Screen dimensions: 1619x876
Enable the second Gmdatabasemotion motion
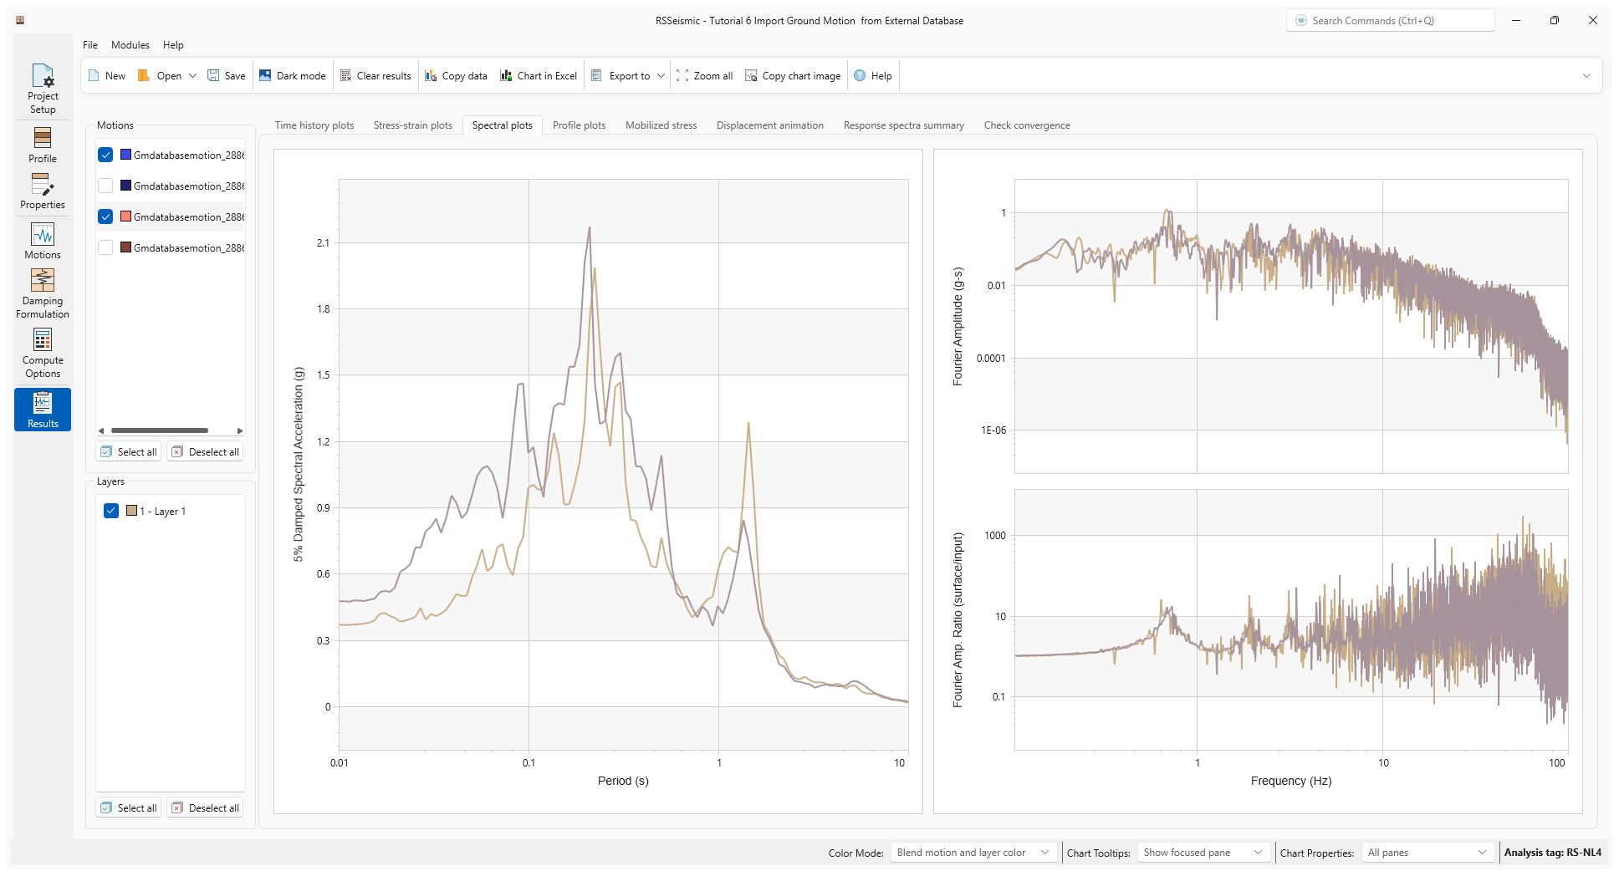point(105,185)
